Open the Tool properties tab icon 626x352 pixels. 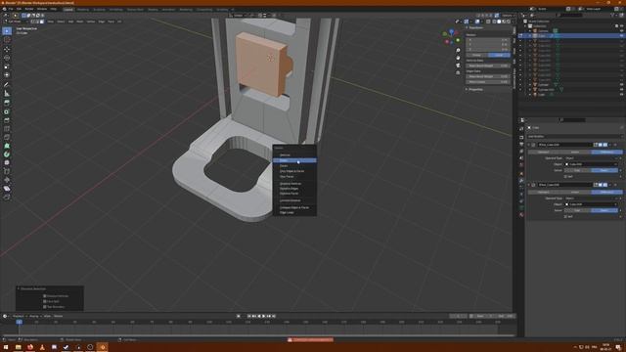pos(521,128)
